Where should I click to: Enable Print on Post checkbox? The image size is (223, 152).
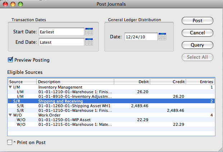(x=10, y=143)
